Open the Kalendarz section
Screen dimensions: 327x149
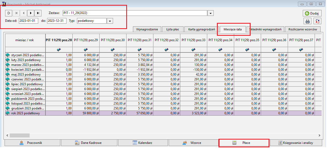pyautogui.click(x=143, y=143)
